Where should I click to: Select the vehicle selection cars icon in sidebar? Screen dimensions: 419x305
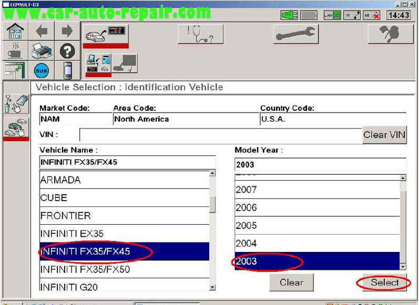coord(16,128)
